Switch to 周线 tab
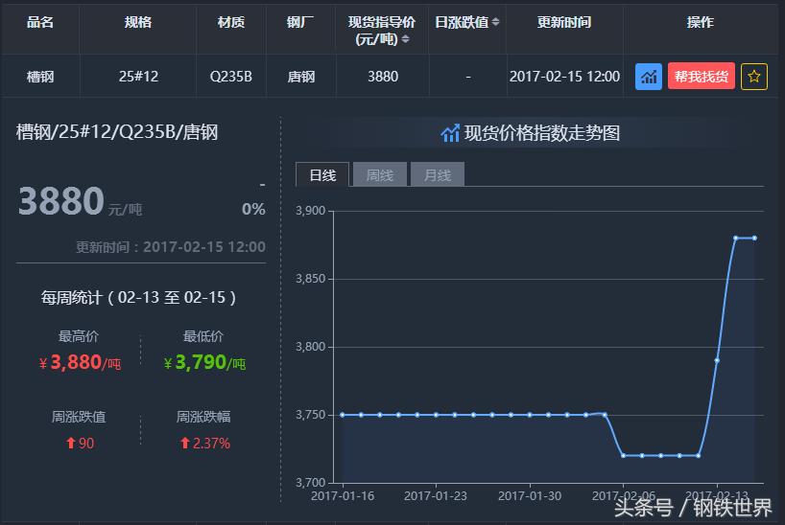 click(380, 174)
